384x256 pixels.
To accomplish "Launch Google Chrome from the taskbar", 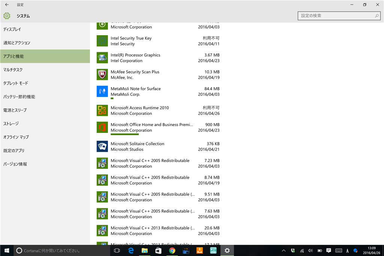I will coord(172,251).
